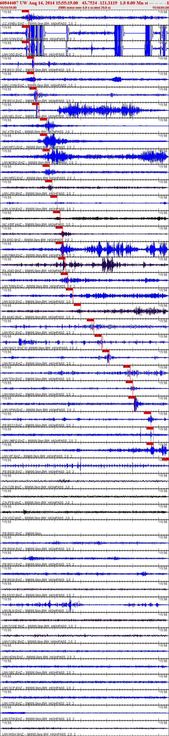Select the PB.B023 EHZ station label
The width and height of the screenshot is (169, 736).
(38, 425)
